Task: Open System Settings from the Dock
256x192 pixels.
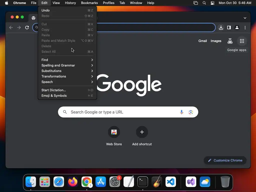Action: pyautogui.click(x=114, y=182)
